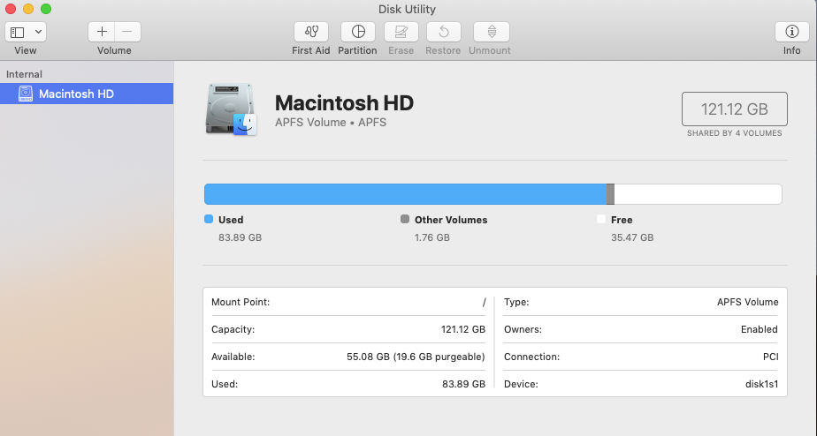Click the 35.47 GB free value

click(632, 237)
